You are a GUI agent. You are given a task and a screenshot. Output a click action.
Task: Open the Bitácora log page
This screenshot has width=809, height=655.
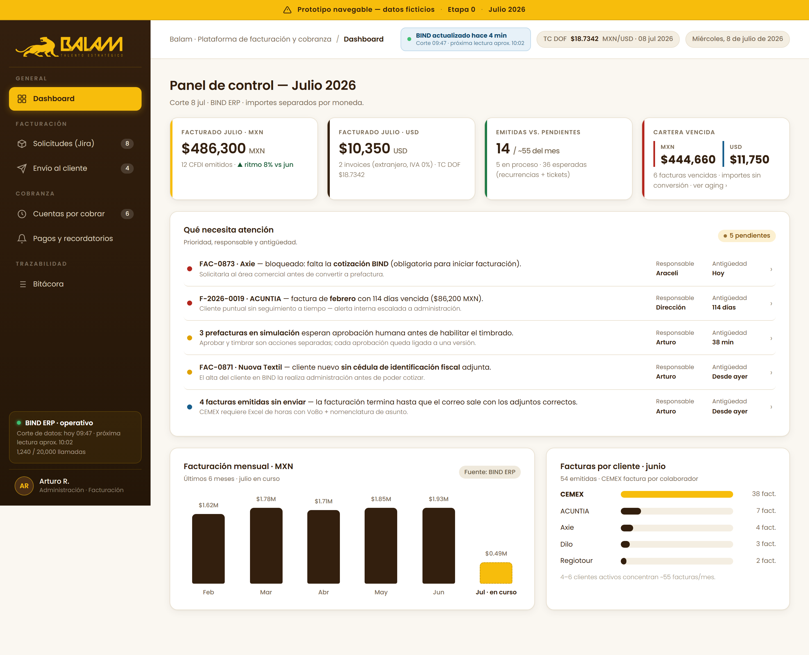tap(75, 284)
